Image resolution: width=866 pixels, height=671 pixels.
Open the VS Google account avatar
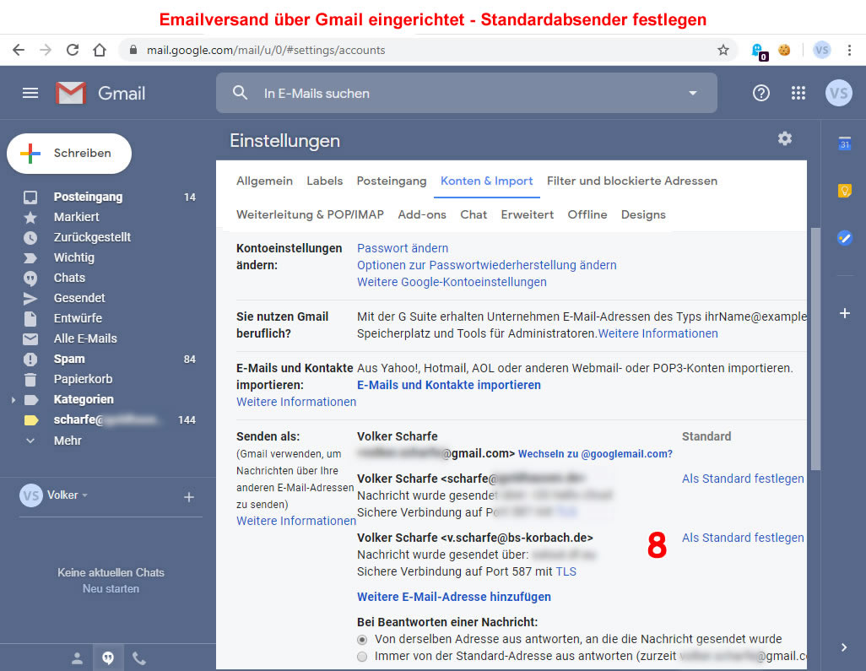[838, 93]
